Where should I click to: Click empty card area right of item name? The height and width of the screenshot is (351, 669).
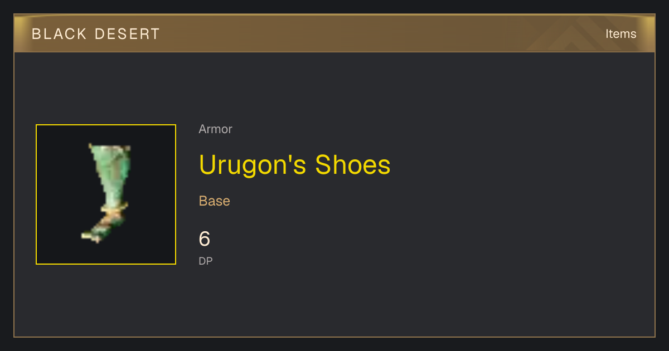point(518,165)
